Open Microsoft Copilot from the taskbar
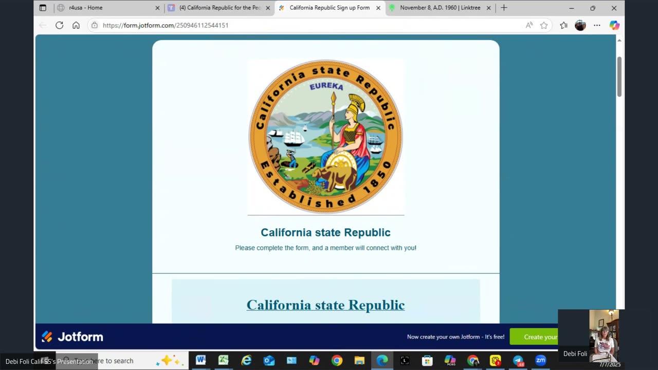Image resolution: width=658 pixels, height=370 pixels. point(314,361)
